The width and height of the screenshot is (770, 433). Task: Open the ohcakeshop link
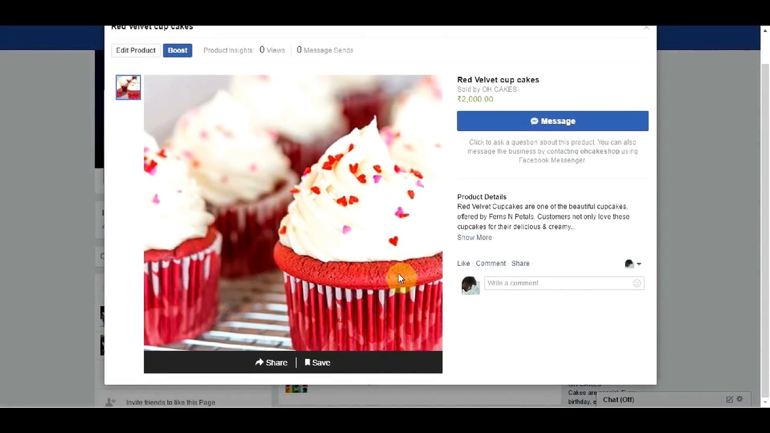point(600,152)
